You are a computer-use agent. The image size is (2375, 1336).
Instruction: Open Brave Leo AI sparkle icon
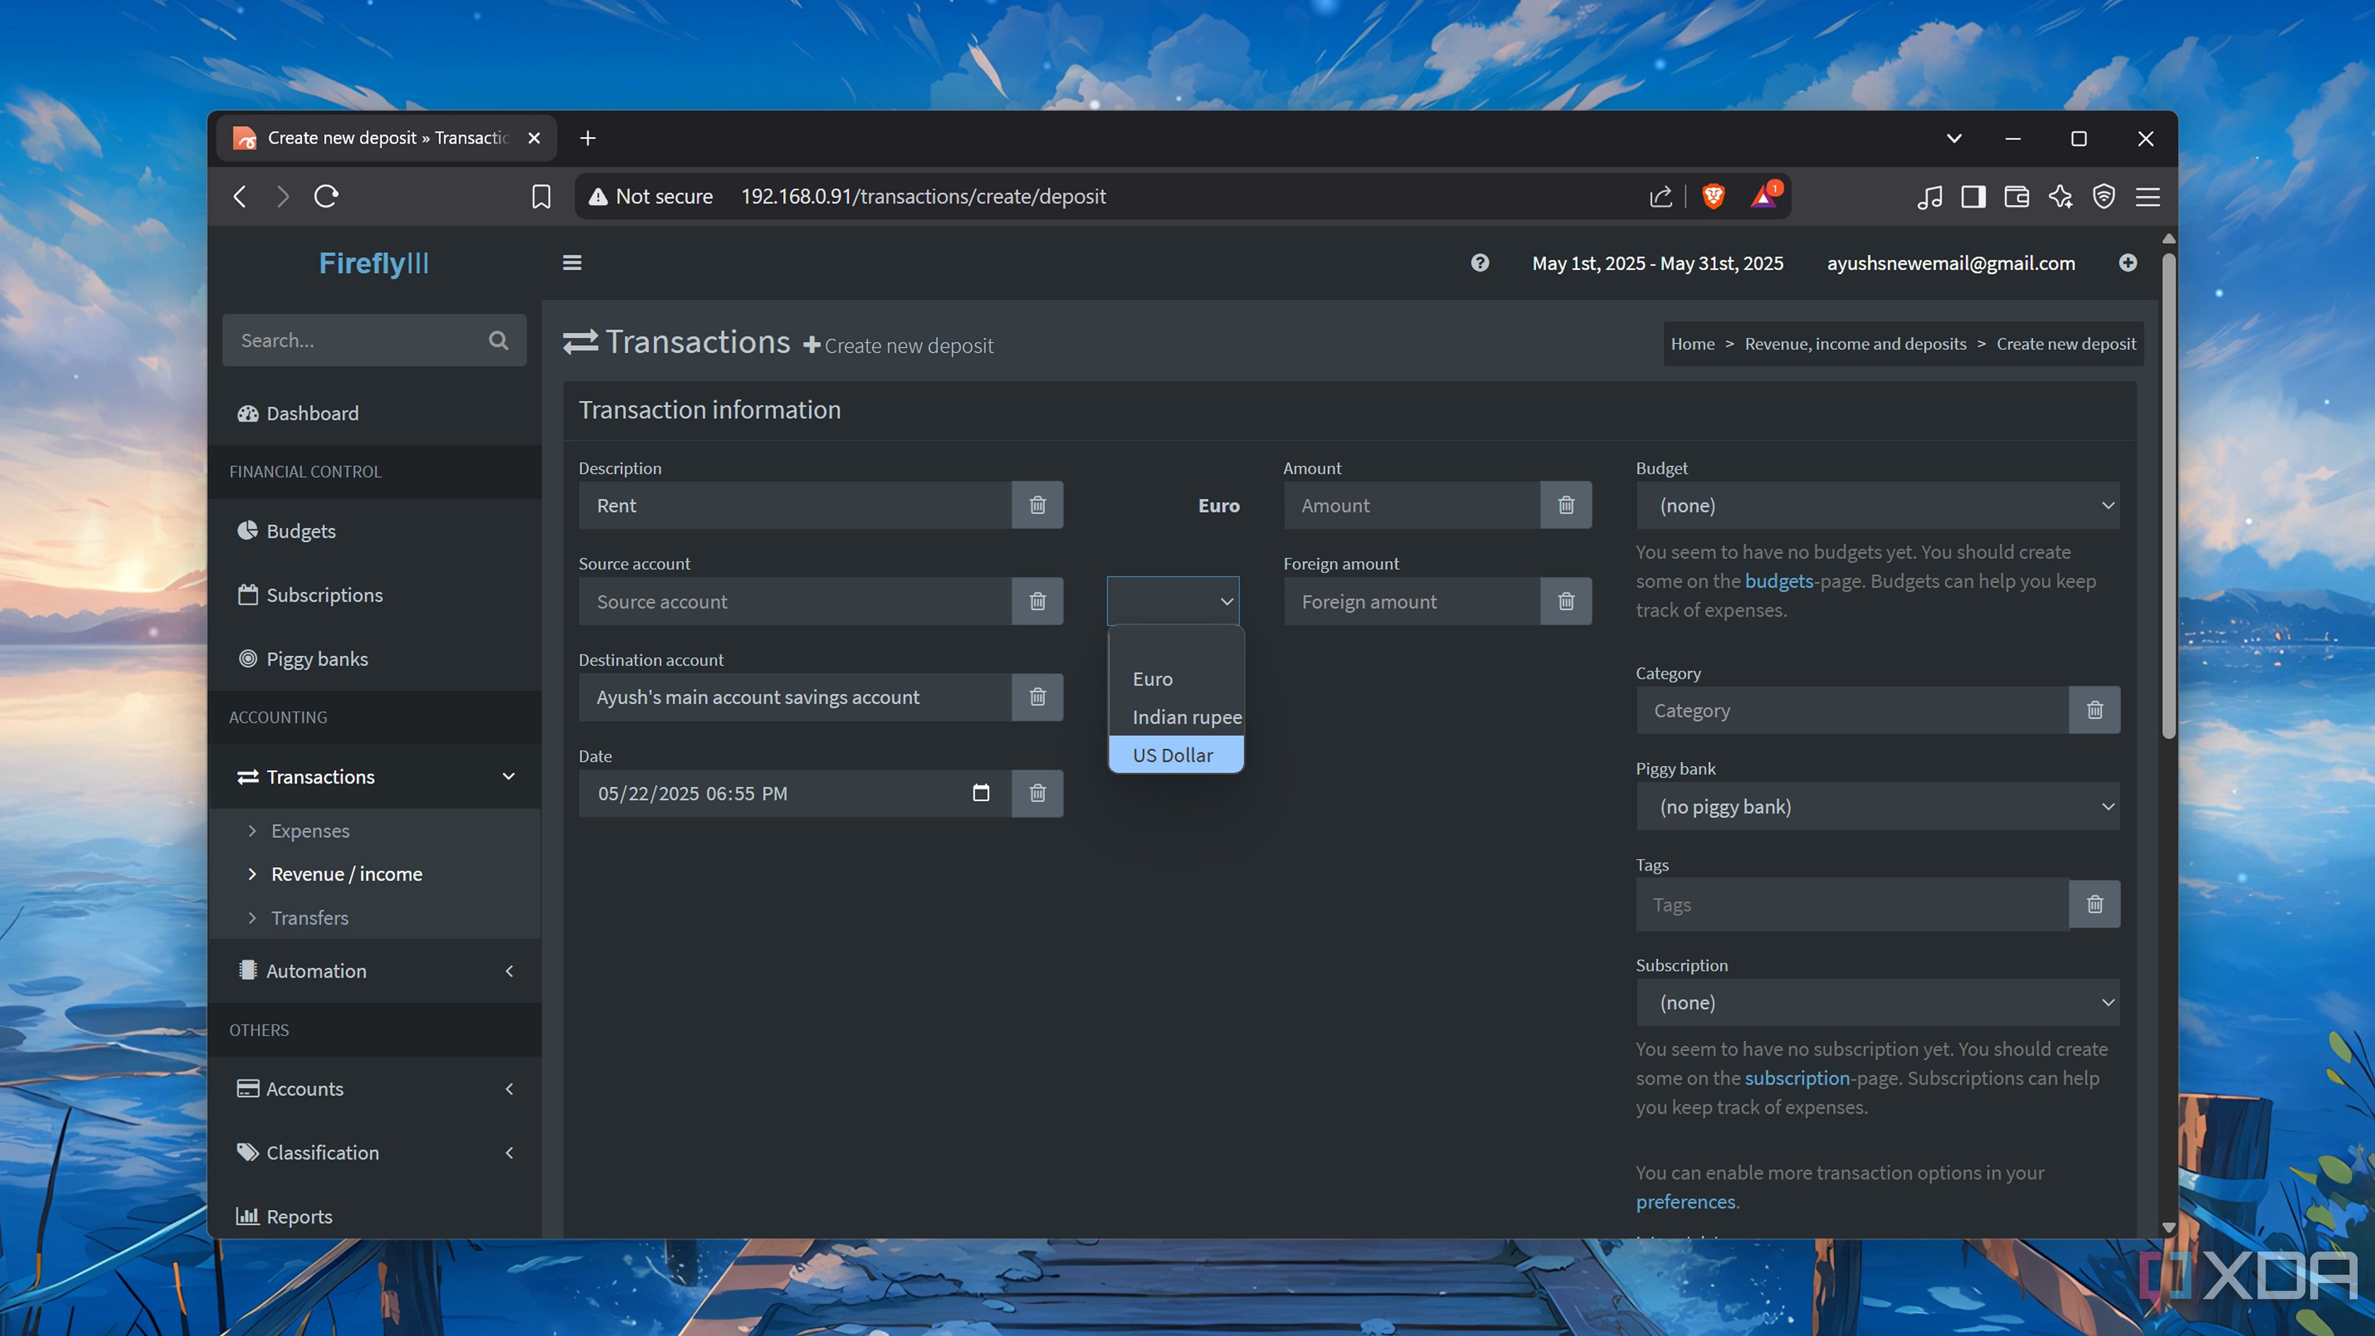click(x=2061, y=197)
